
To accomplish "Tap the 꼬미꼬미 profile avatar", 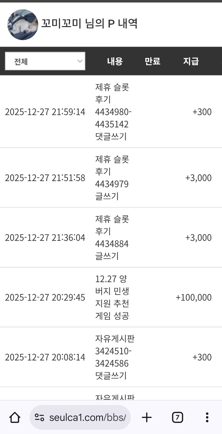I will [23, 24].
